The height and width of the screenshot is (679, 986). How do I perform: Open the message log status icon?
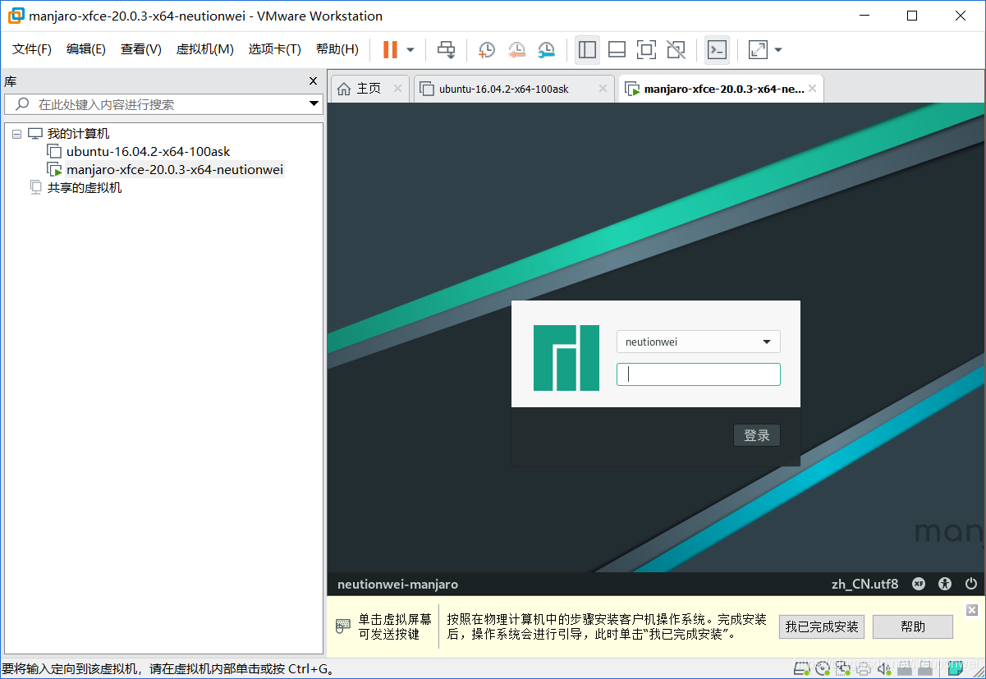click(956, 668)
